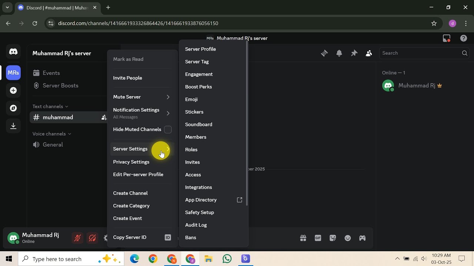474x266 pixels.
Task: Select Create Event menu item
Action: [x=142, y=218]
